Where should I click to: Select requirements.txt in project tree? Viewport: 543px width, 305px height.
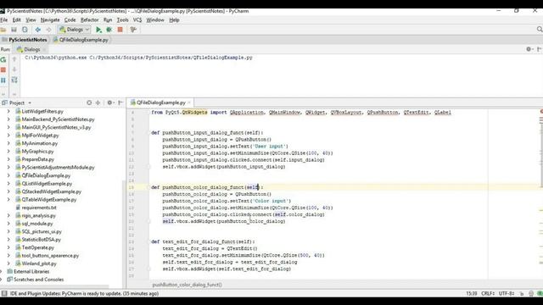click(x=39, y=208)
